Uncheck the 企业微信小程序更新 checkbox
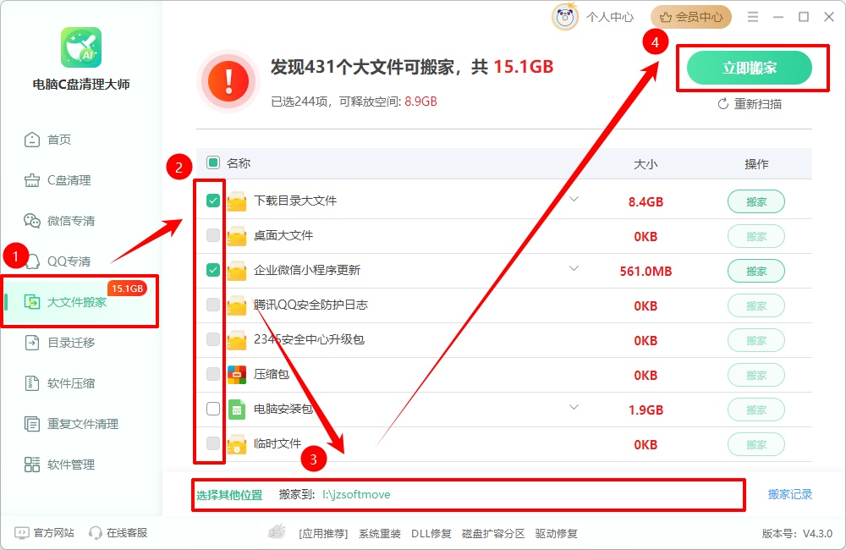The image size is (846, 550). point(213,270)
